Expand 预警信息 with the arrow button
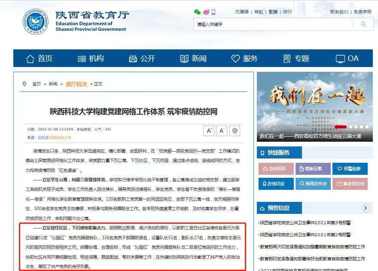 tap(366, 208)
